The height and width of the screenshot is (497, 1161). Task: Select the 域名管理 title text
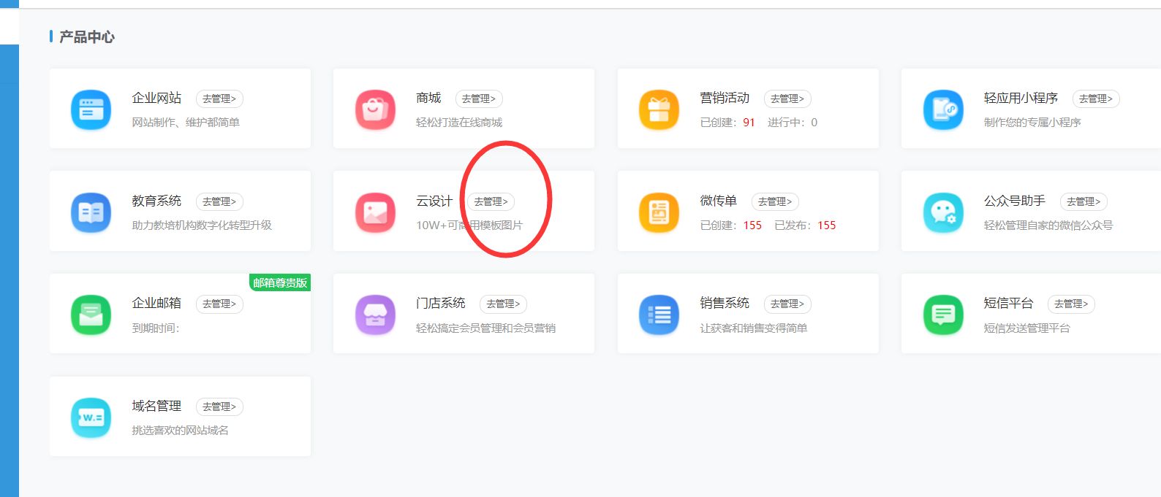pos(156,406)
